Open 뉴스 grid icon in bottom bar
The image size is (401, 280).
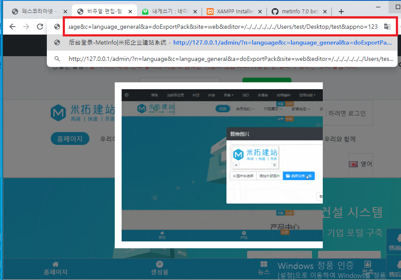pos(263,268)
